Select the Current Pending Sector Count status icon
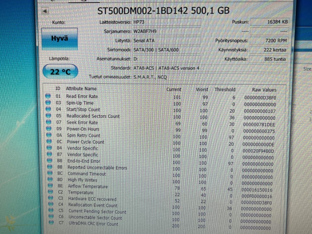 click(51, 210)
